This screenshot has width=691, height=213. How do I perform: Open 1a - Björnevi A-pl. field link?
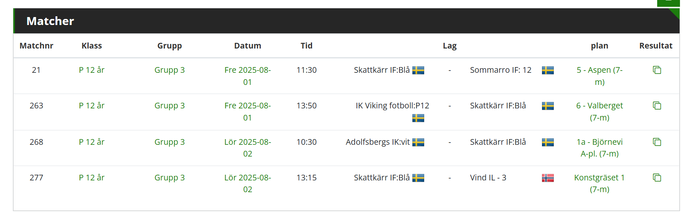(x=599, y=148)
